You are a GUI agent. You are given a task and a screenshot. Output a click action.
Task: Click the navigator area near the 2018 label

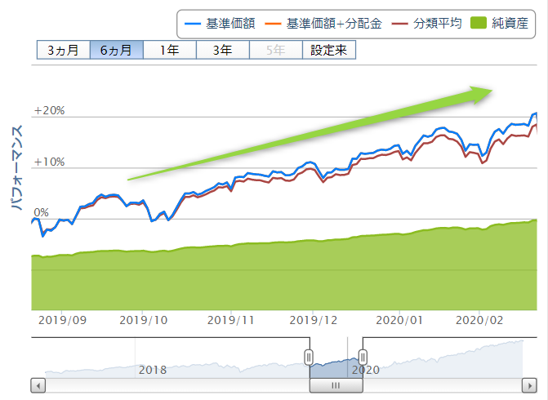[152, 369]
